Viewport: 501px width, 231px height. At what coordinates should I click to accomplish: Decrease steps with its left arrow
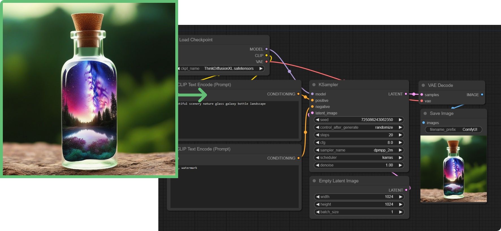tap(318, 135)
